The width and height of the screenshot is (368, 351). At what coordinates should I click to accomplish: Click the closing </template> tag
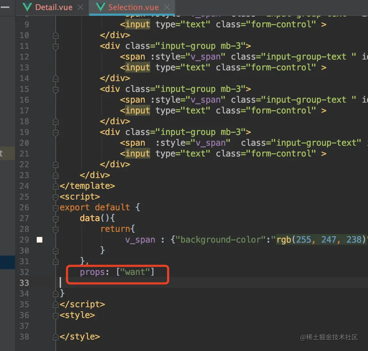click(x=87, y=186)
